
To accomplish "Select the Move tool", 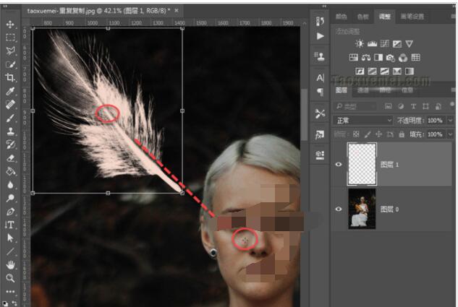I will pyautogui.click(x=10, y=25).
